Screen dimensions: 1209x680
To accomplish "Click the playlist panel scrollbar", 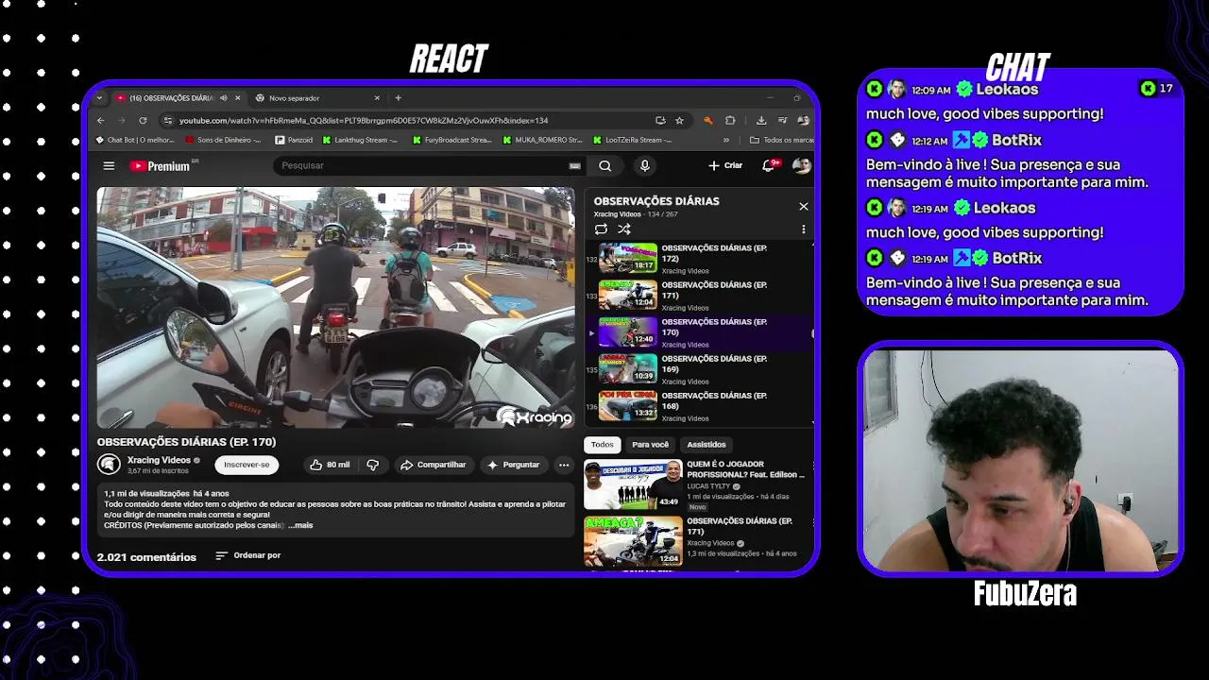I will [812, 332].
